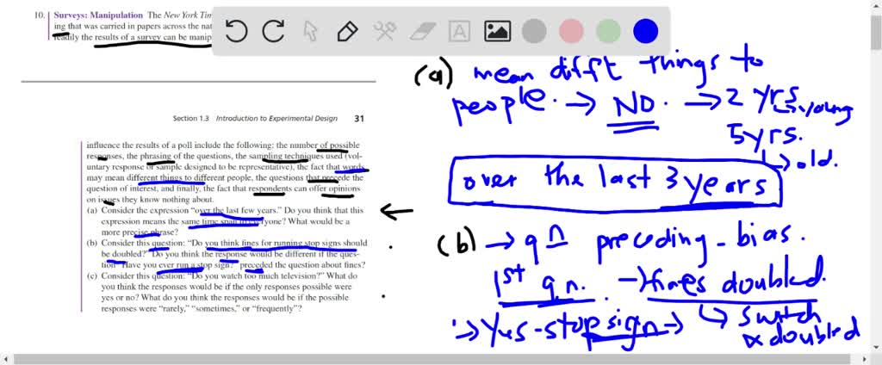Activate the text box tool
Image resolution: width=882 pixels, height=365 pixels.
coord(460,32)
